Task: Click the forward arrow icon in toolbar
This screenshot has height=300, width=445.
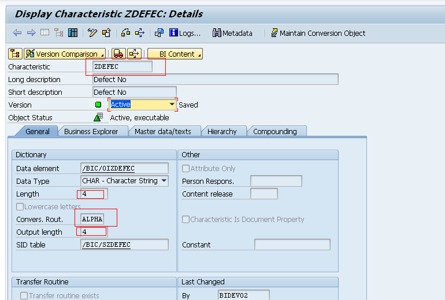Action: (x=31, y=33)
